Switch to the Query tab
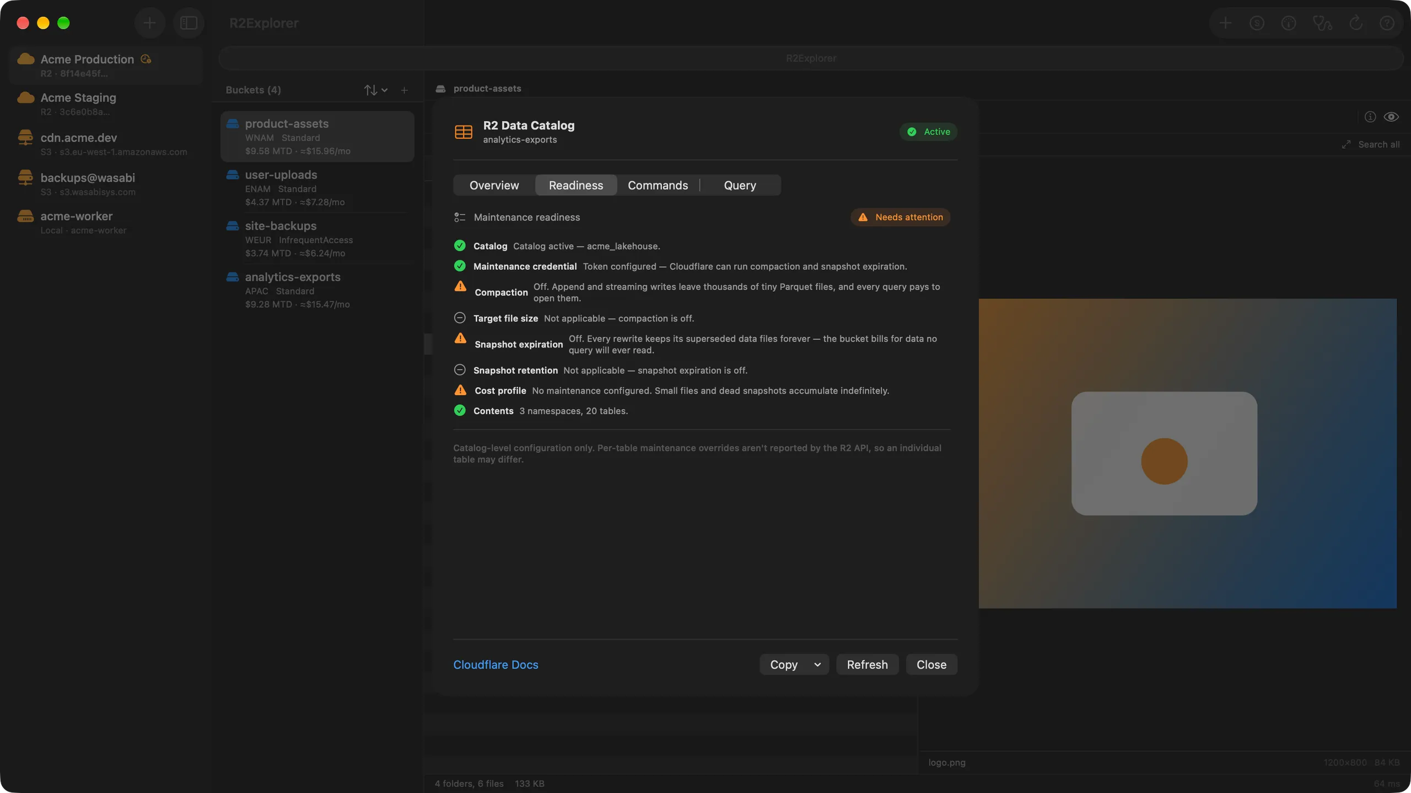 [x=740, y=186]
